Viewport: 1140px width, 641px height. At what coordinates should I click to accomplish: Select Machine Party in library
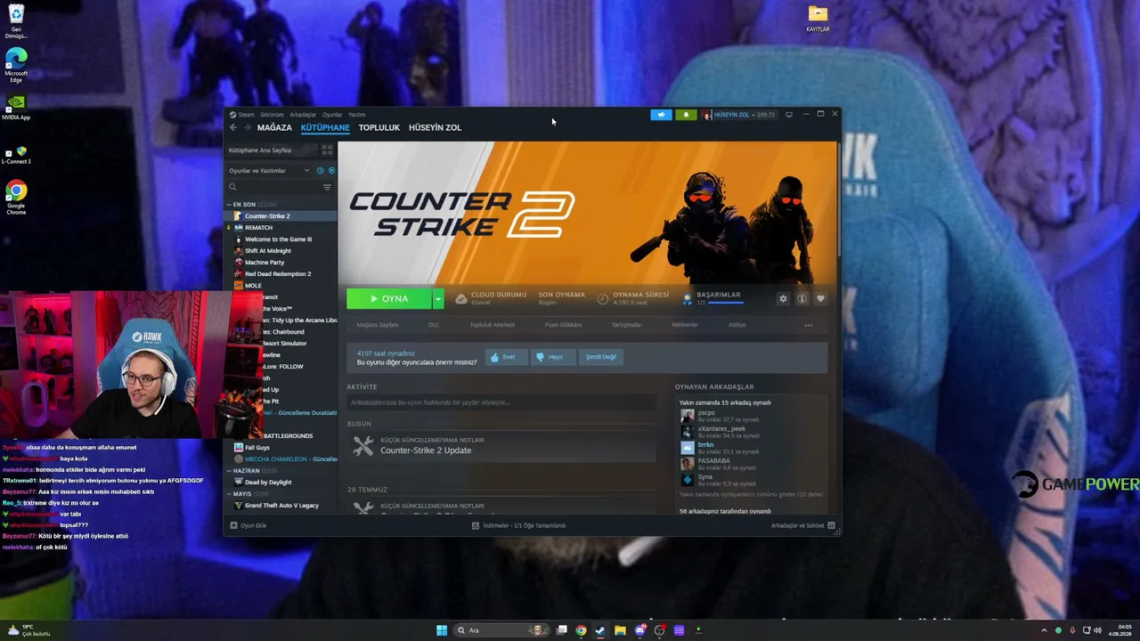point(281,263)
